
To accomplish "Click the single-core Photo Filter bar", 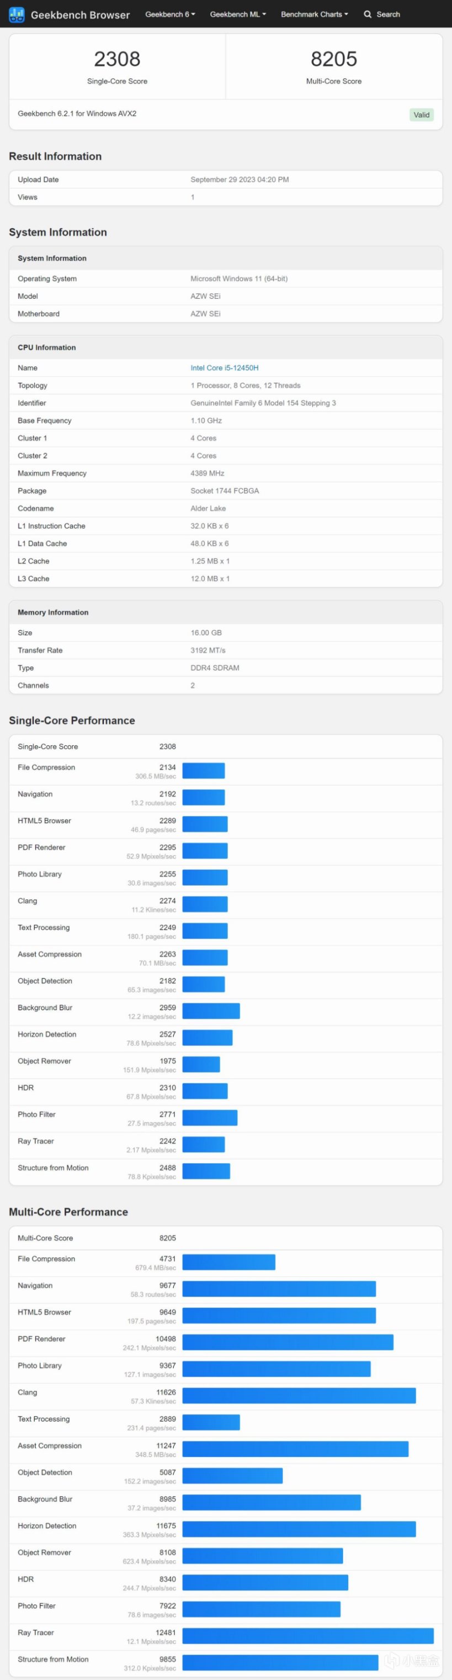I will (210, 1118).
